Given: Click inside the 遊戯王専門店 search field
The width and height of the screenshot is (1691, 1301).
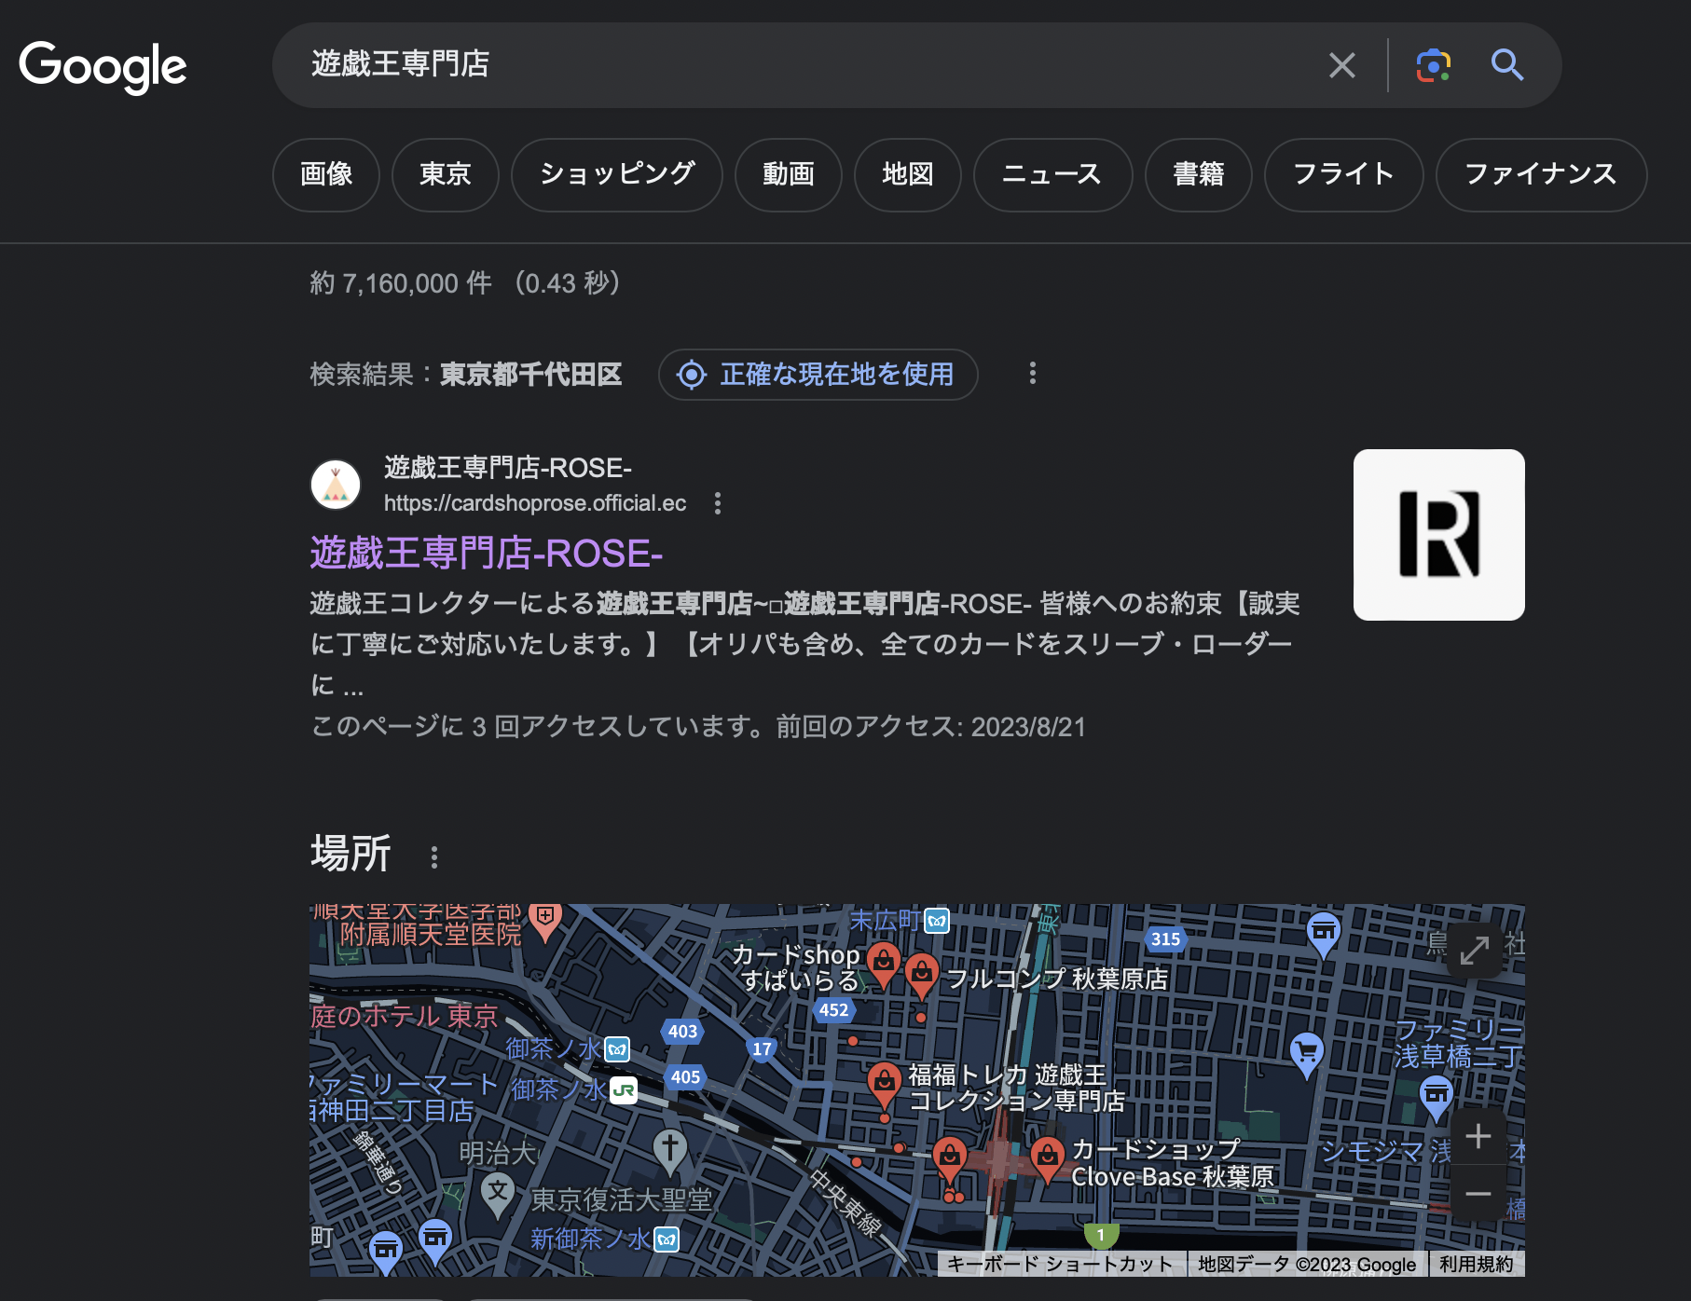Looking at the screenshot, I should [x=802, y=64].
